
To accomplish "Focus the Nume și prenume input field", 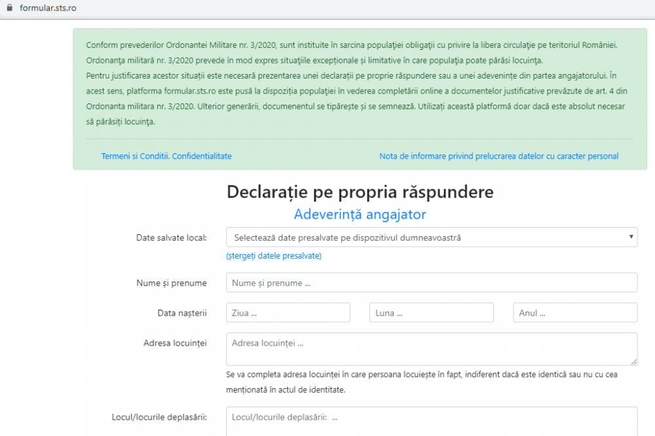I will (x=431, y=283).
